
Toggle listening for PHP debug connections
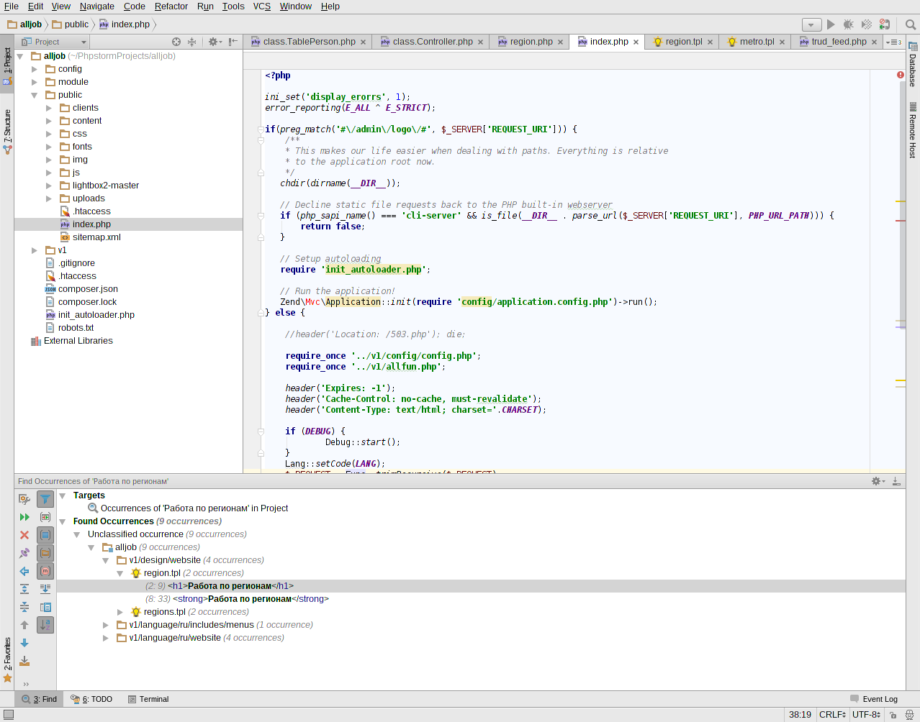point(885,24)
